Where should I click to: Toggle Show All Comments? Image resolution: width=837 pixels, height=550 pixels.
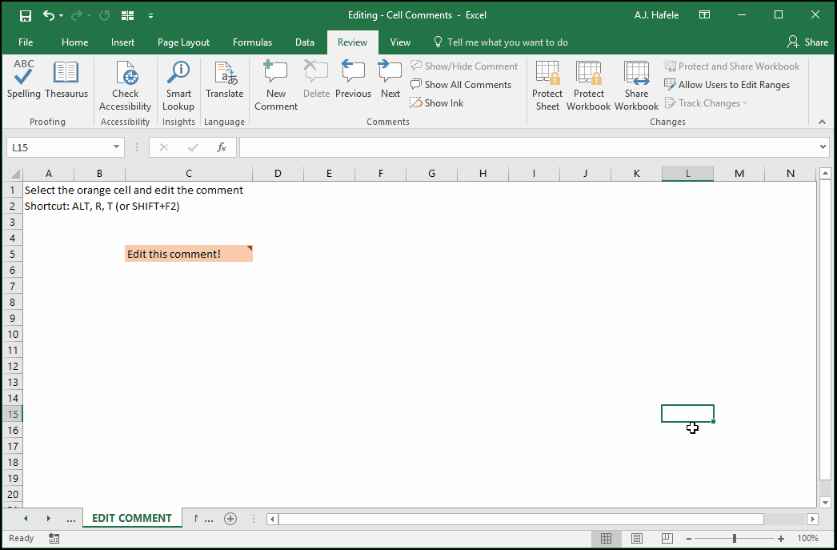coord(461,84)
